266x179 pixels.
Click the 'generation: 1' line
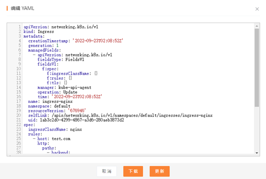(x=43, y=45)
